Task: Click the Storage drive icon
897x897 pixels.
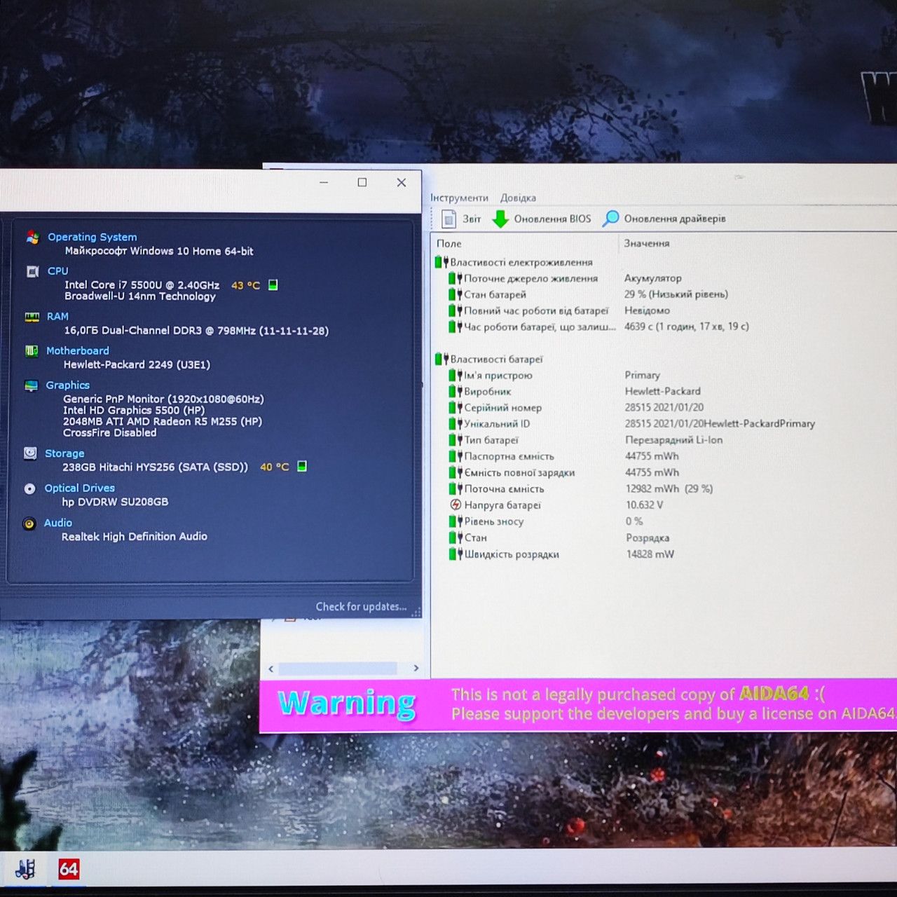Action: 30,453
